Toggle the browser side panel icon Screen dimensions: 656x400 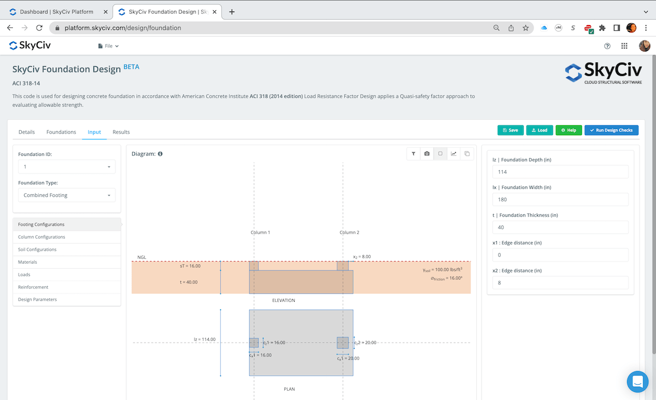pos(617,28)
